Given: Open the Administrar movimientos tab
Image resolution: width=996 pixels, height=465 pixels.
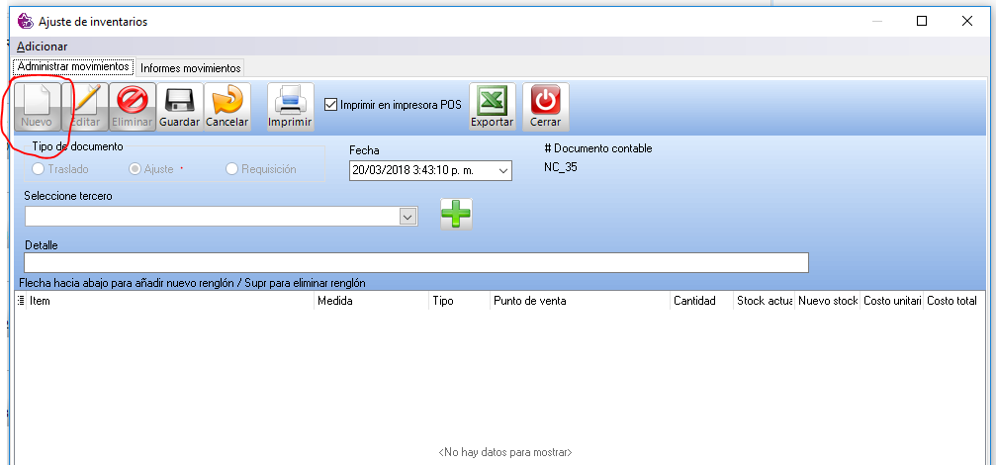Looking at the screenshot, I should coord(73,67).
